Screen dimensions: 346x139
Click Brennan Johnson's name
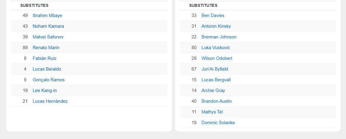pyautogui.click(x=219, y=37)
